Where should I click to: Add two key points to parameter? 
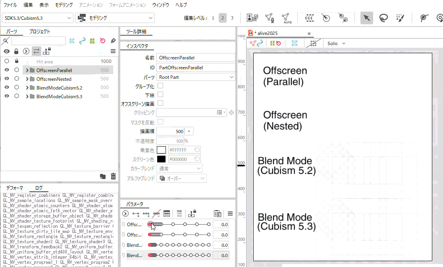(x=136, y=214)
